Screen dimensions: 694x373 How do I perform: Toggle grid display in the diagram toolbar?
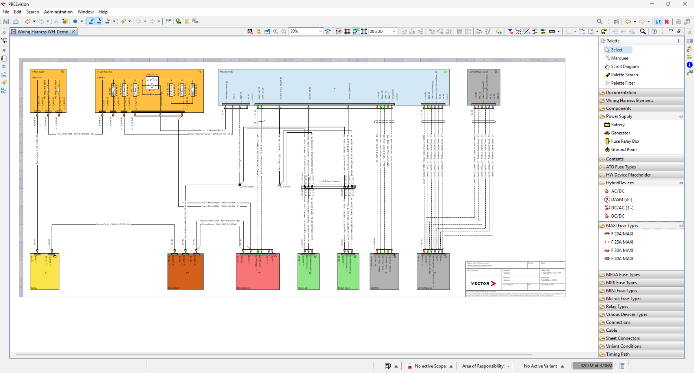coord(347,31)
